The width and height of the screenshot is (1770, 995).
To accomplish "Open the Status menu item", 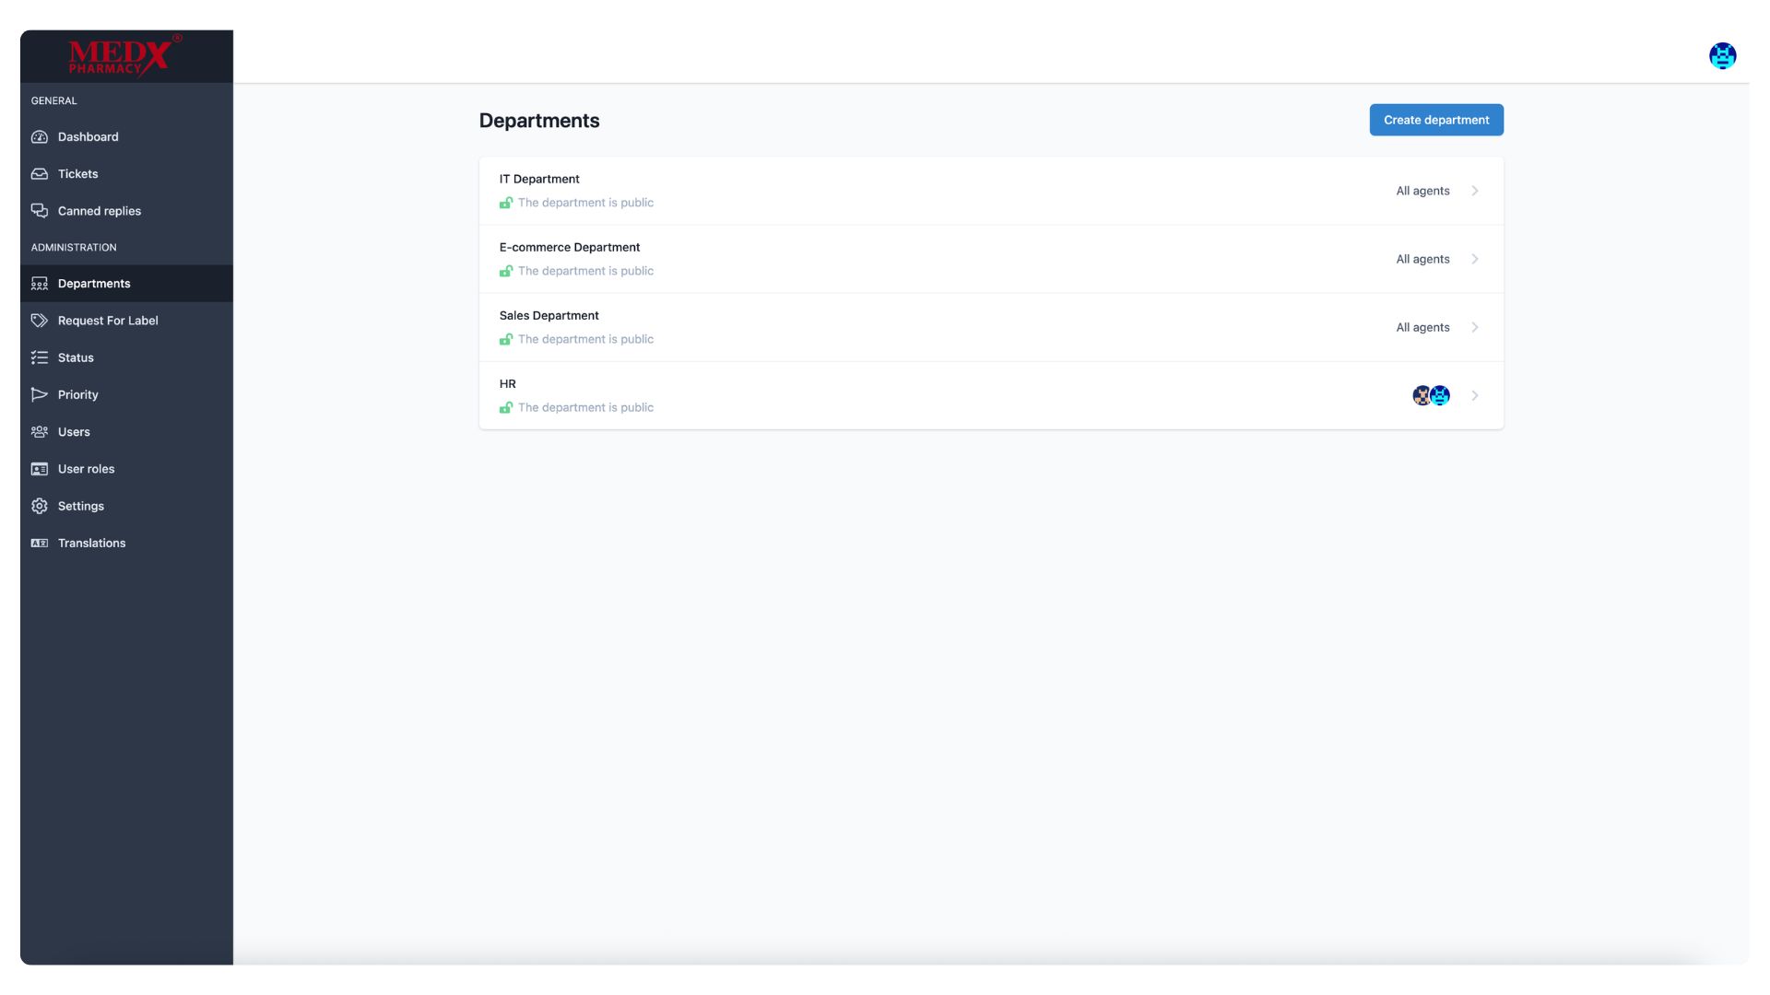I will coord(126,357).
